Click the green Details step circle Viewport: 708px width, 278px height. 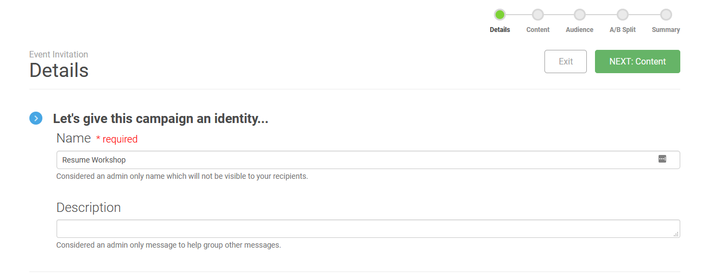pos(499,15)
